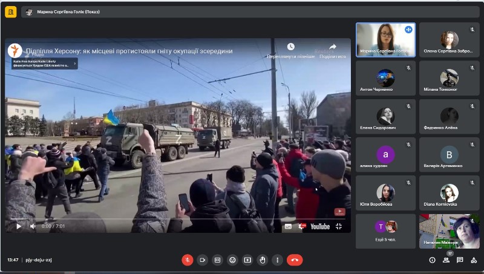Turn on captions in the meeting bar

[217, 260]
